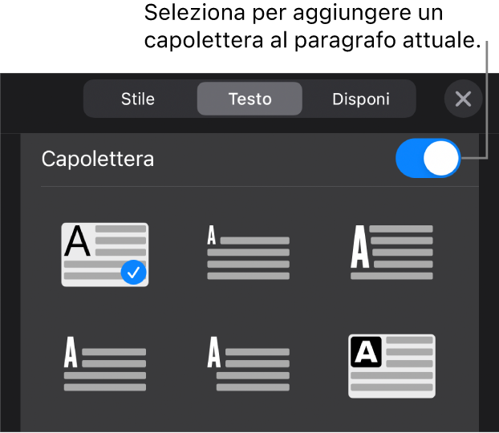
Task: Choose the small raised A drop cap style
Action: [249, 253]
